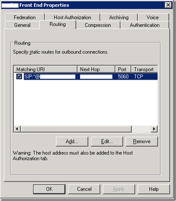Go to the Voice tab
The width and height of the screenshot is (176, 201).
(x=152, y=17)
